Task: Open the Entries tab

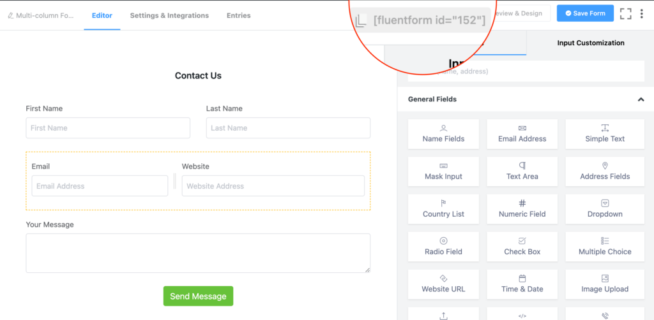Action: tap(239, 15)
